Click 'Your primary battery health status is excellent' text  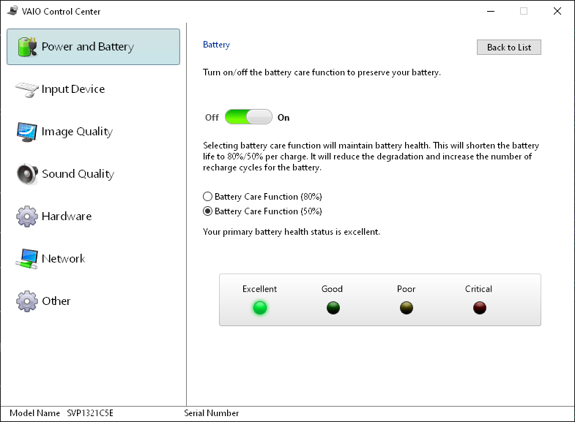292,232
